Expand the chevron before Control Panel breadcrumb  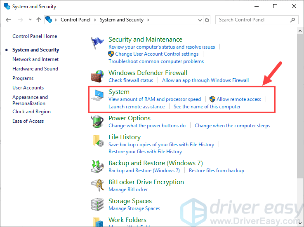pos(56,20)
